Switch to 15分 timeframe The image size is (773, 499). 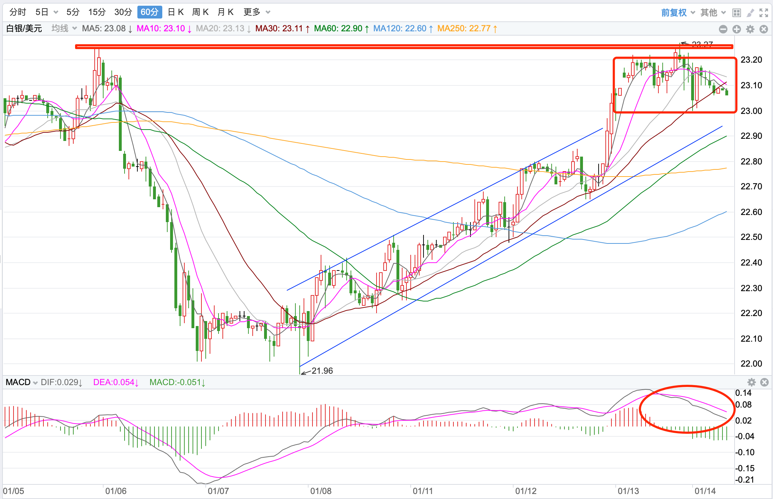tap(97, 12)
